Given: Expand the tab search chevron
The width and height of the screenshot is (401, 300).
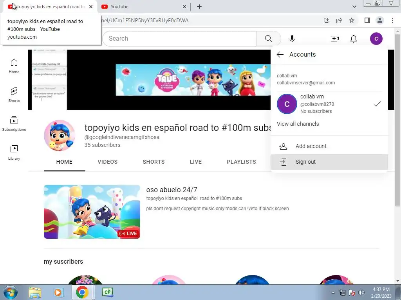Looking at the screenshot, I should pyautogui.click(x=354, y=7).
